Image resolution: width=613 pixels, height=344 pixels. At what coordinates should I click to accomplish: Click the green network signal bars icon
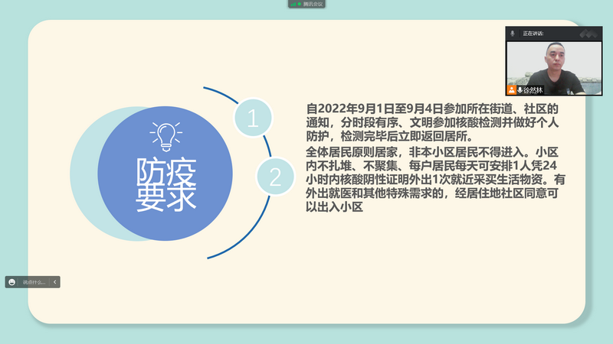tap(292, 4)
